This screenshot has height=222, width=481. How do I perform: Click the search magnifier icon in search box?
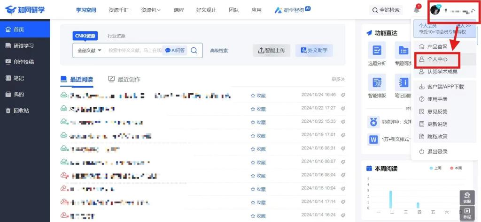coord(194,51)
